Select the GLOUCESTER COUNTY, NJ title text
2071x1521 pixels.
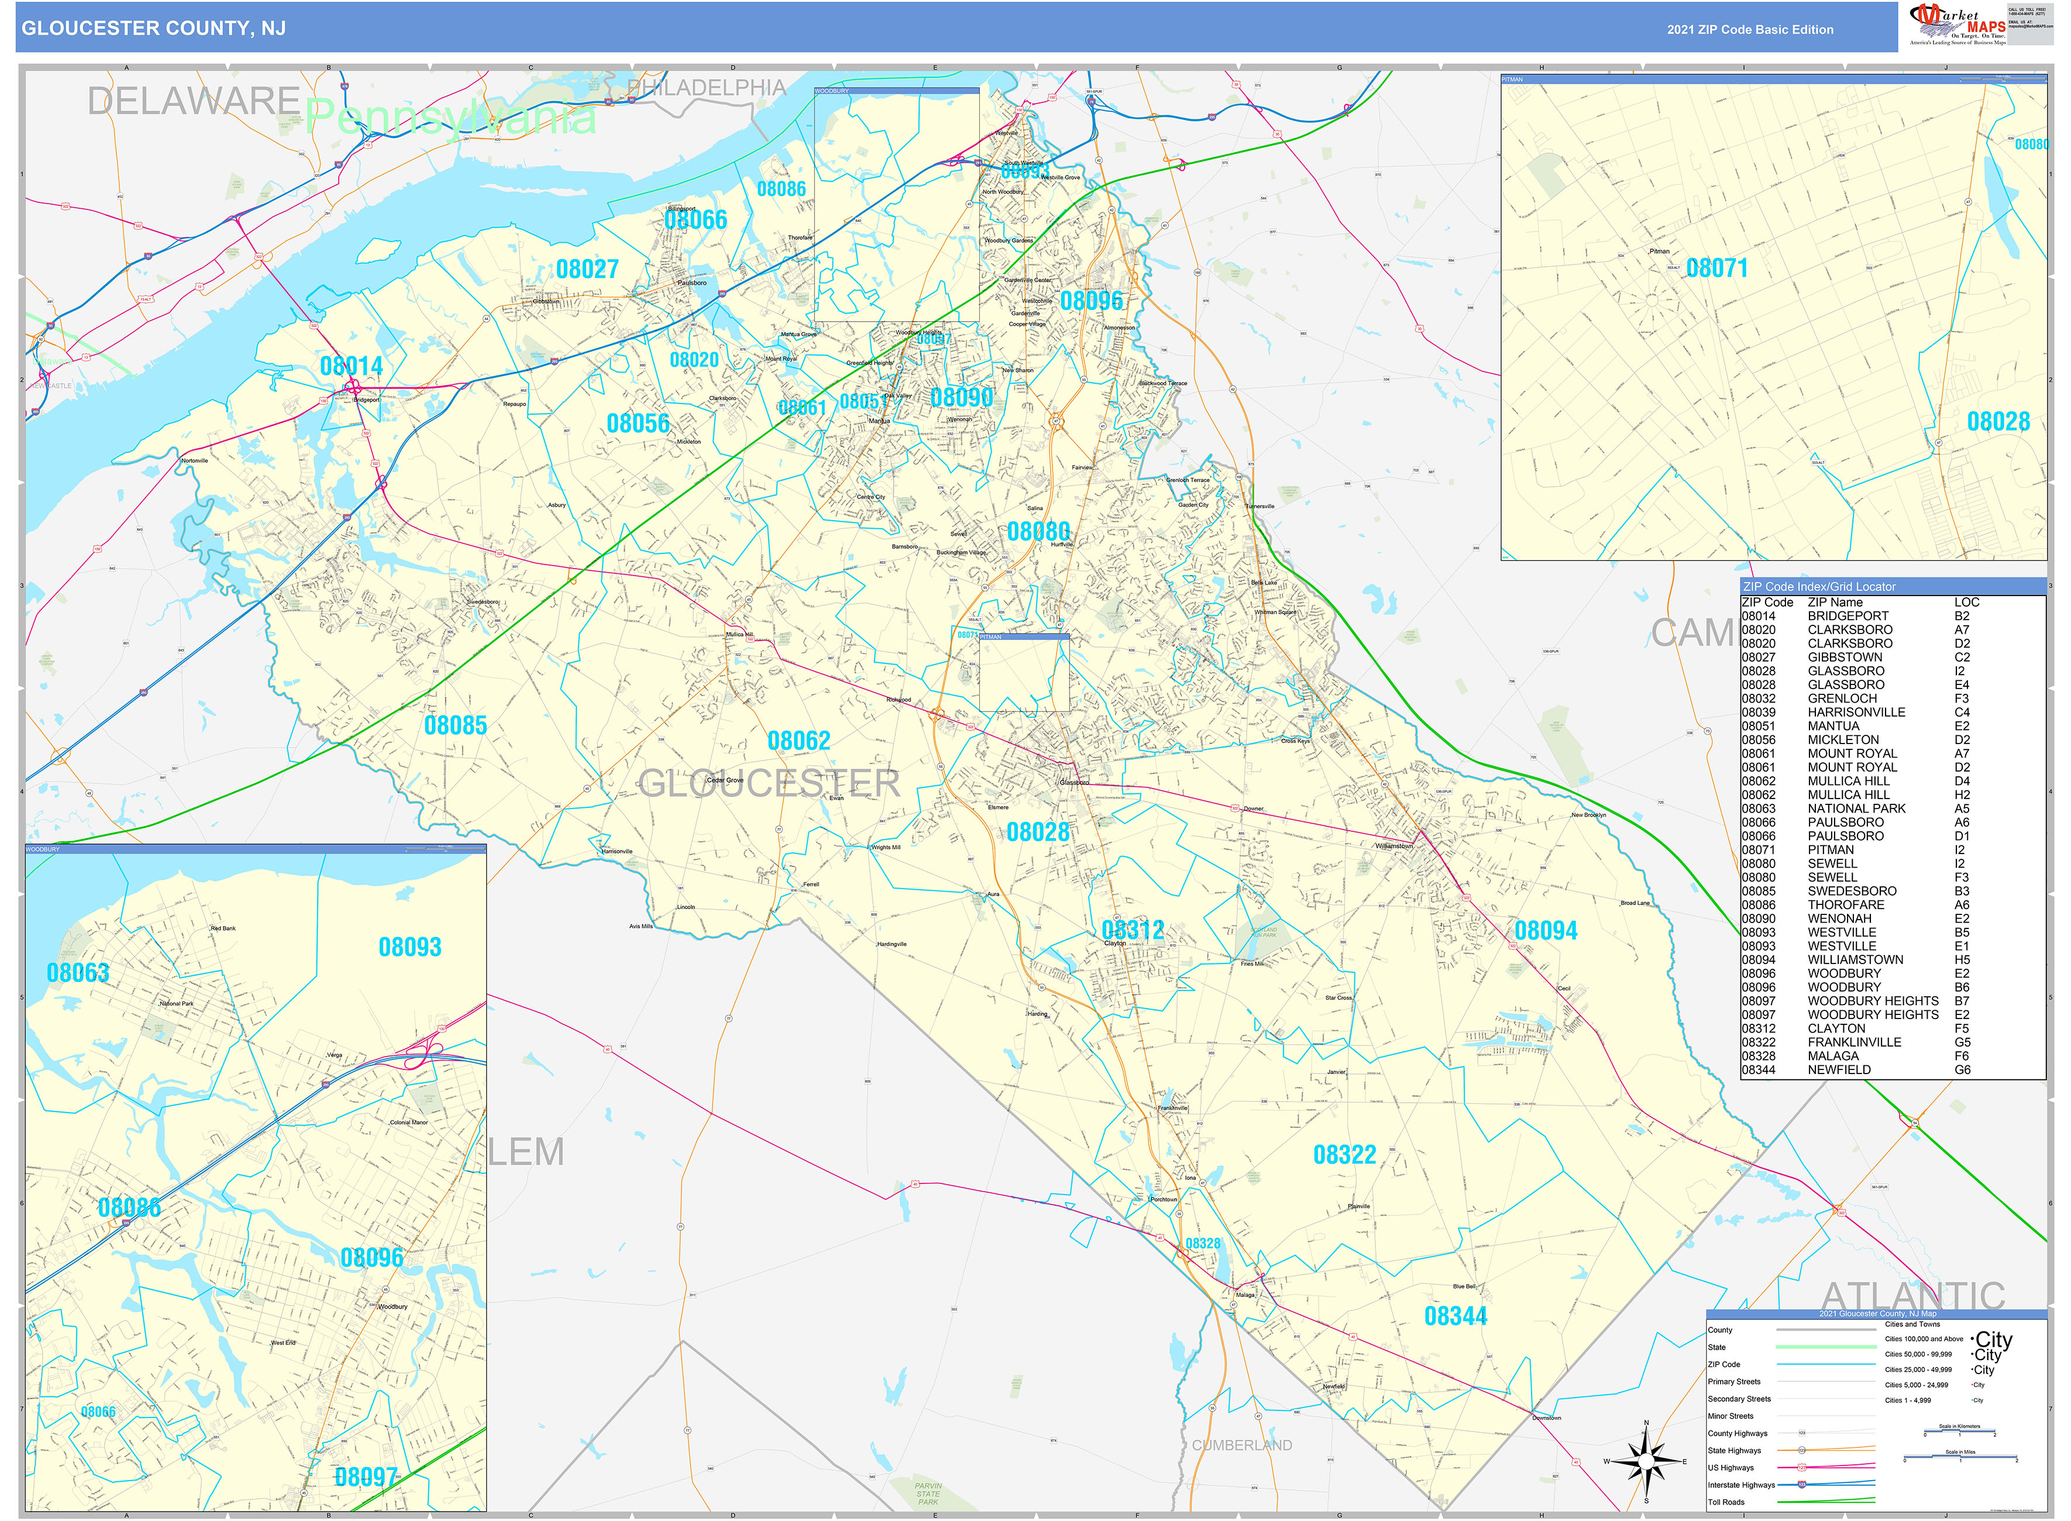point(153,29)
